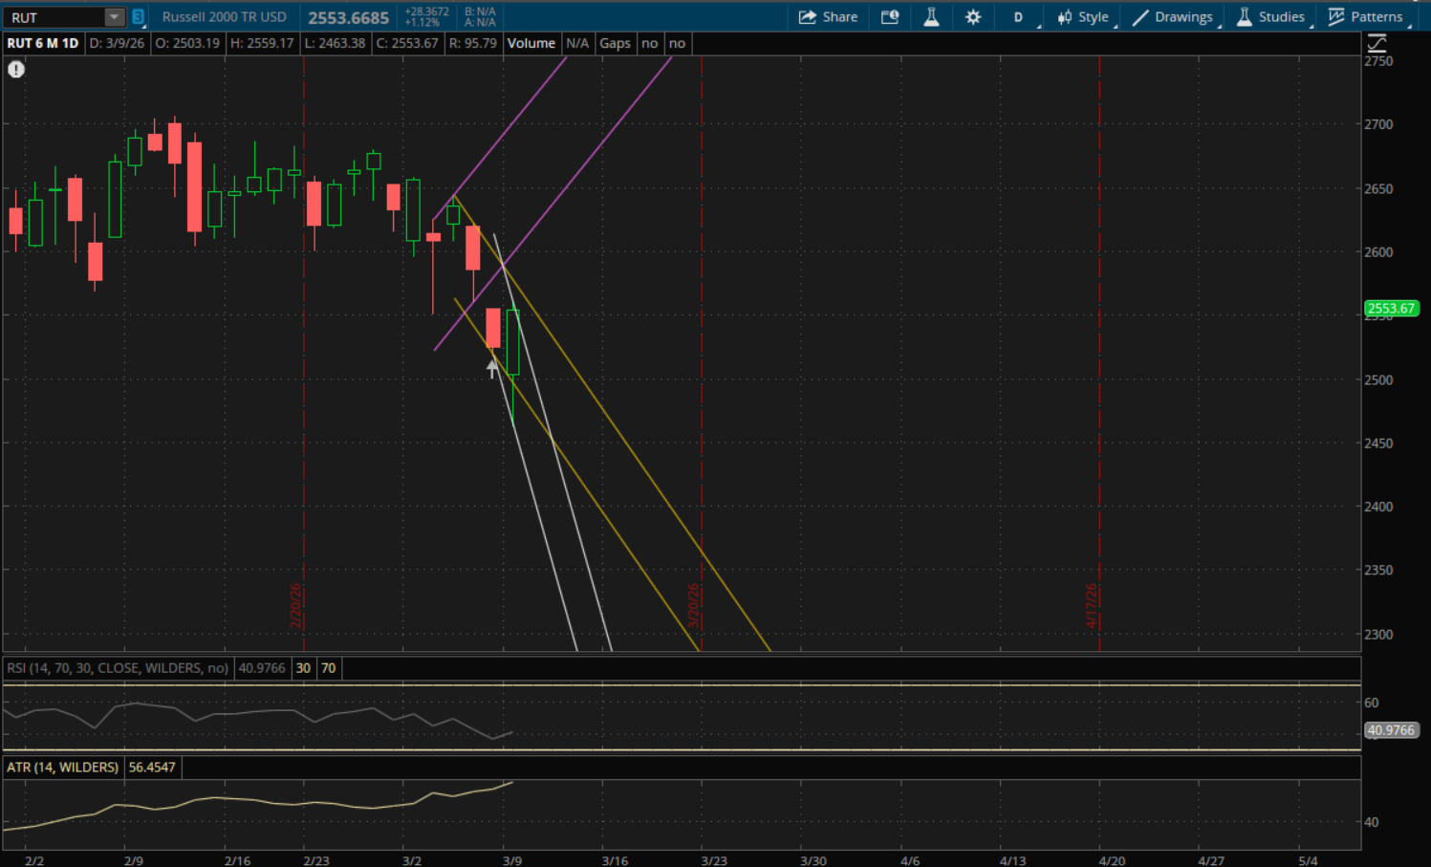Open the Drawings menu
This screenshot has height=867, width=1431.
coord(1173,17)
